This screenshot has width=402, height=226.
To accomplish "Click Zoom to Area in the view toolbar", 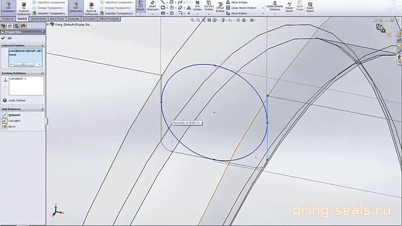I will [x=198, y=20].
